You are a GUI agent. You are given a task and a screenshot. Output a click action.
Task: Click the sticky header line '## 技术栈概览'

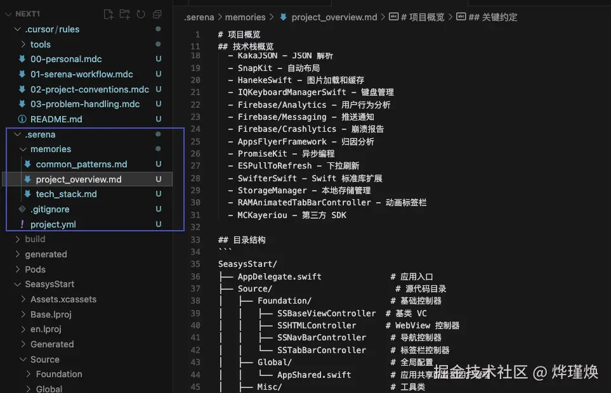246,47
